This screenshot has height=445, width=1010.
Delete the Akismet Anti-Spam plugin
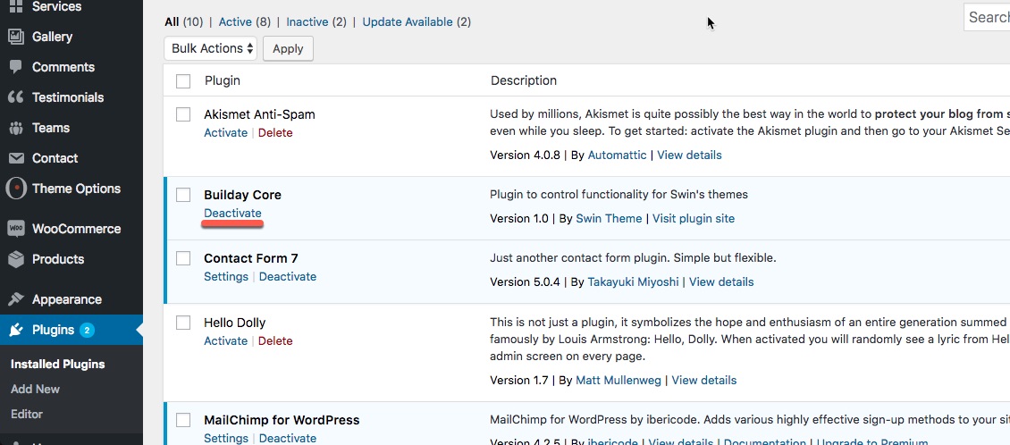275,132
